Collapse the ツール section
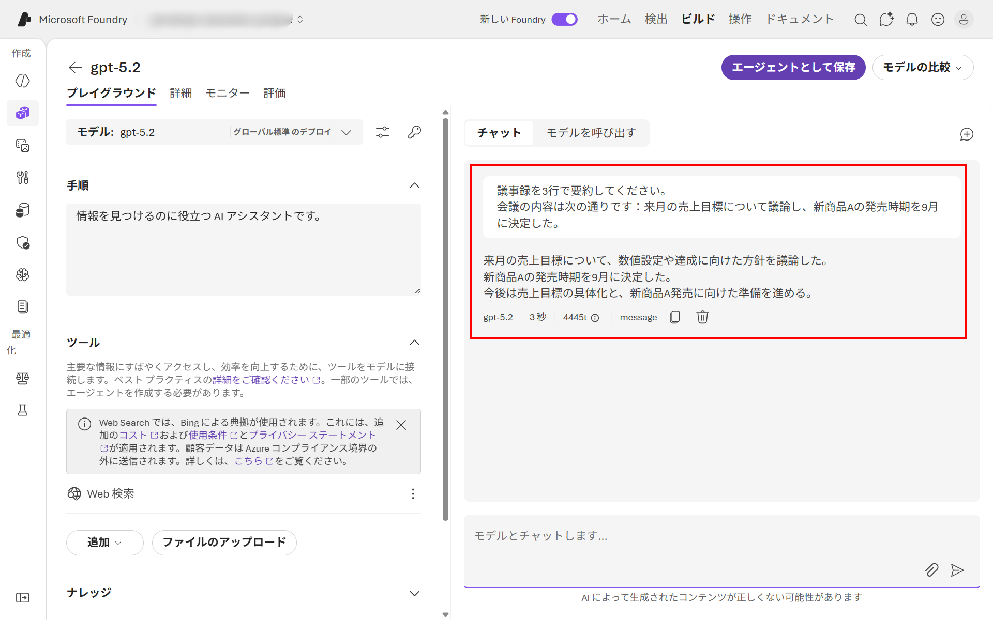The width and height of the screenshot is (993, 620). pos(415,343)
